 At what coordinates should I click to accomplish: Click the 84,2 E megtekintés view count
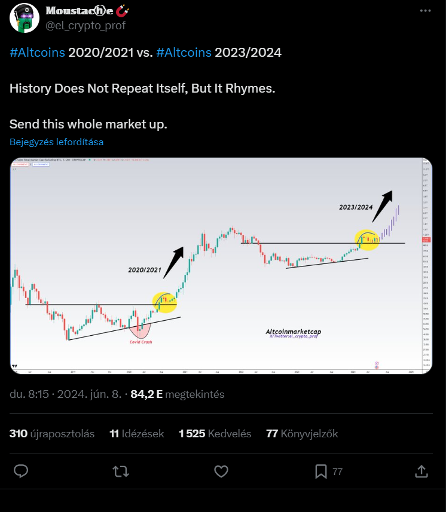[x=178, y=394]
